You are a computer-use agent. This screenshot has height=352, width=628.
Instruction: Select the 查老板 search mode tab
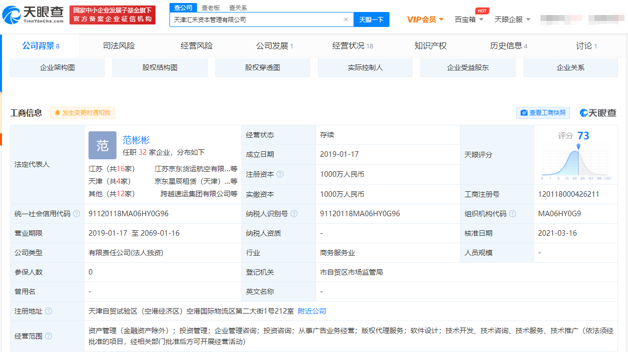coord(210,7)
